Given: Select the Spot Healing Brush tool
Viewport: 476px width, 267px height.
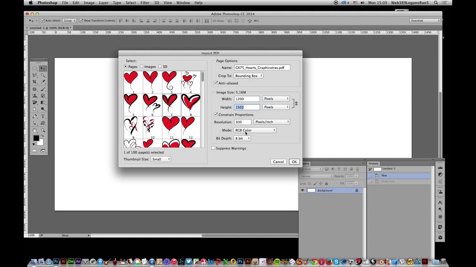Looking at the screenshot, I should [35, 89].
